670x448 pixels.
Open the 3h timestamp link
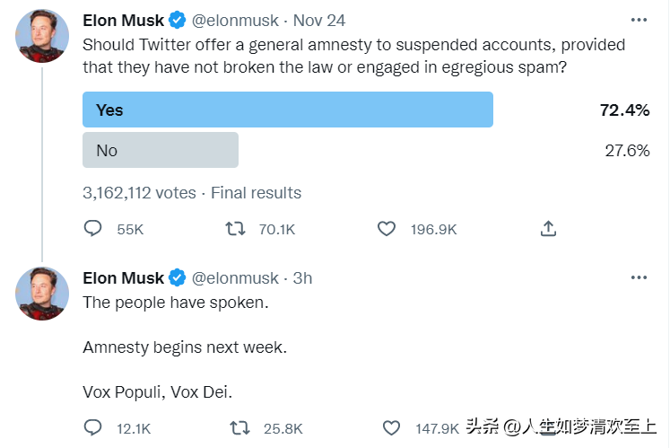(x=303, y=277)
